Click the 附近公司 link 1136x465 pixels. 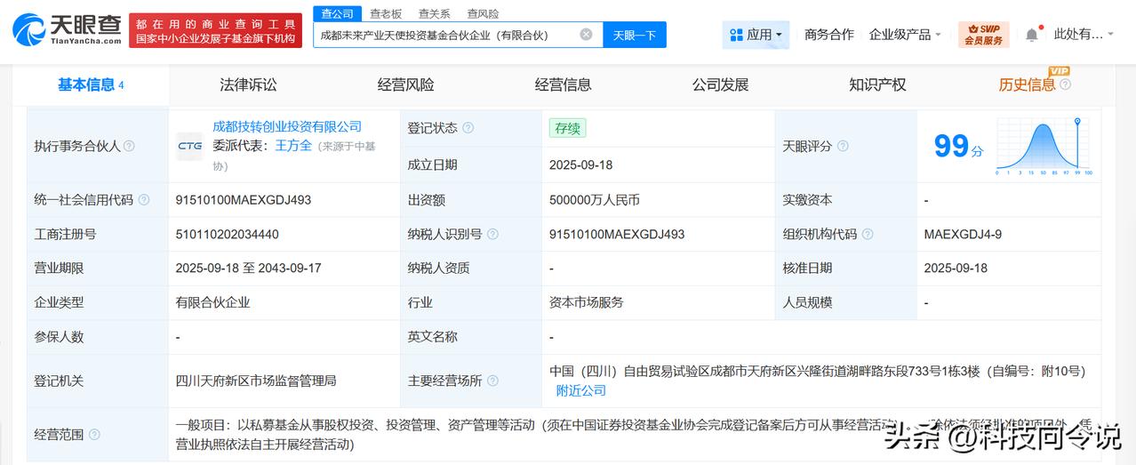pos(581,390)
